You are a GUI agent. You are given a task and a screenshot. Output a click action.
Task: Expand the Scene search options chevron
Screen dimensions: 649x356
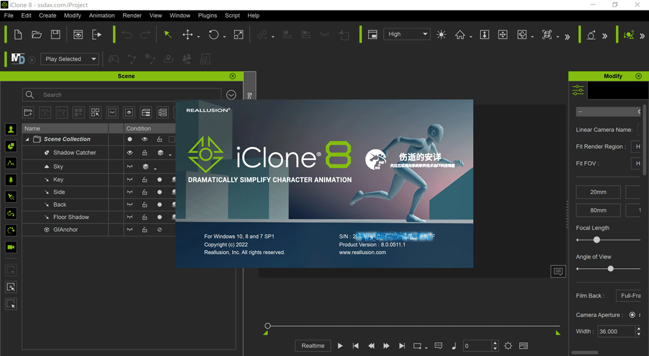click(x=231, y=95)
